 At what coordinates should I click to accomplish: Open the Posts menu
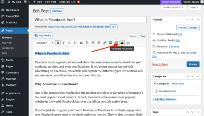[x=14, y=31]
